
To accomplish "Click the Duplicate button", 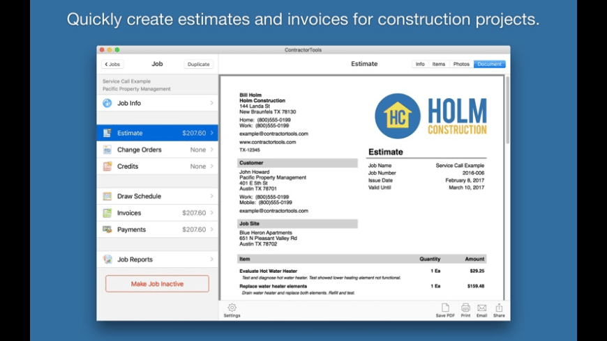I will click(x=199, y=64).
